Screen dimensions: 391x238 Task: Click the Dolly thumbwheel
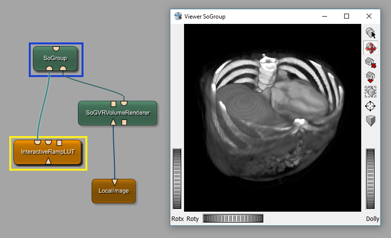point(373,179)
